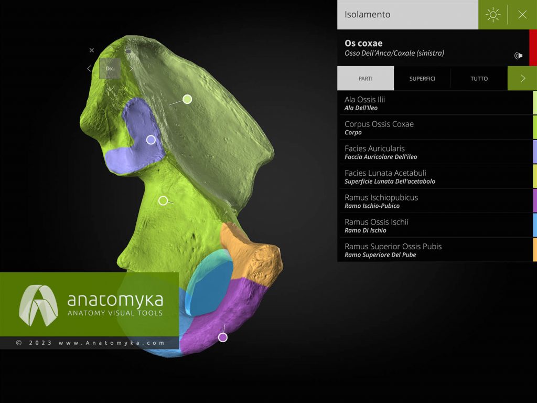Select the green dot marker on the iliac wing
The image size is (537, 403).
click(187, 99)
